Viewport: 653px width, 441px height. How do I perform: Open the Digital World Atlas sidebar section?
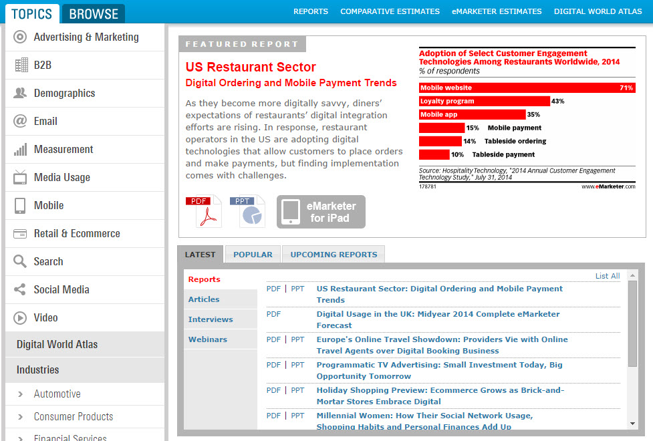click(x=86, y=344)
